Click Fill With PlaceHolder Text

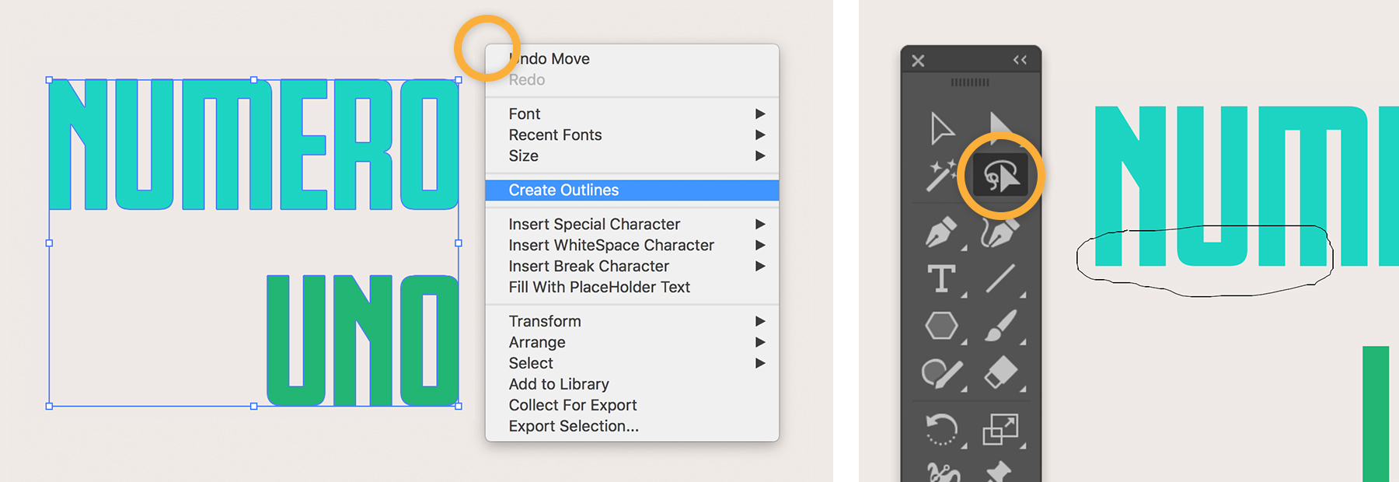tap(599, 288)
